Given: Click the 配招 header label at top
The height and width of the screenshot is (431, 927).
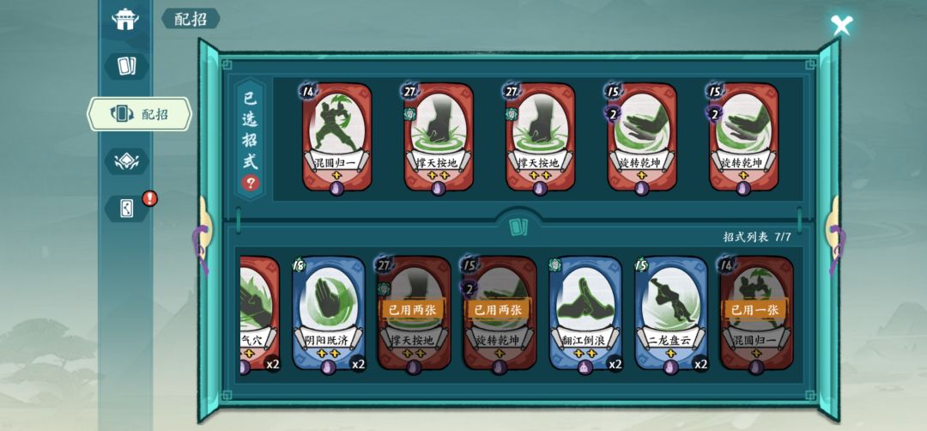Looking at the screenshot, I should [x=191, y=19].
